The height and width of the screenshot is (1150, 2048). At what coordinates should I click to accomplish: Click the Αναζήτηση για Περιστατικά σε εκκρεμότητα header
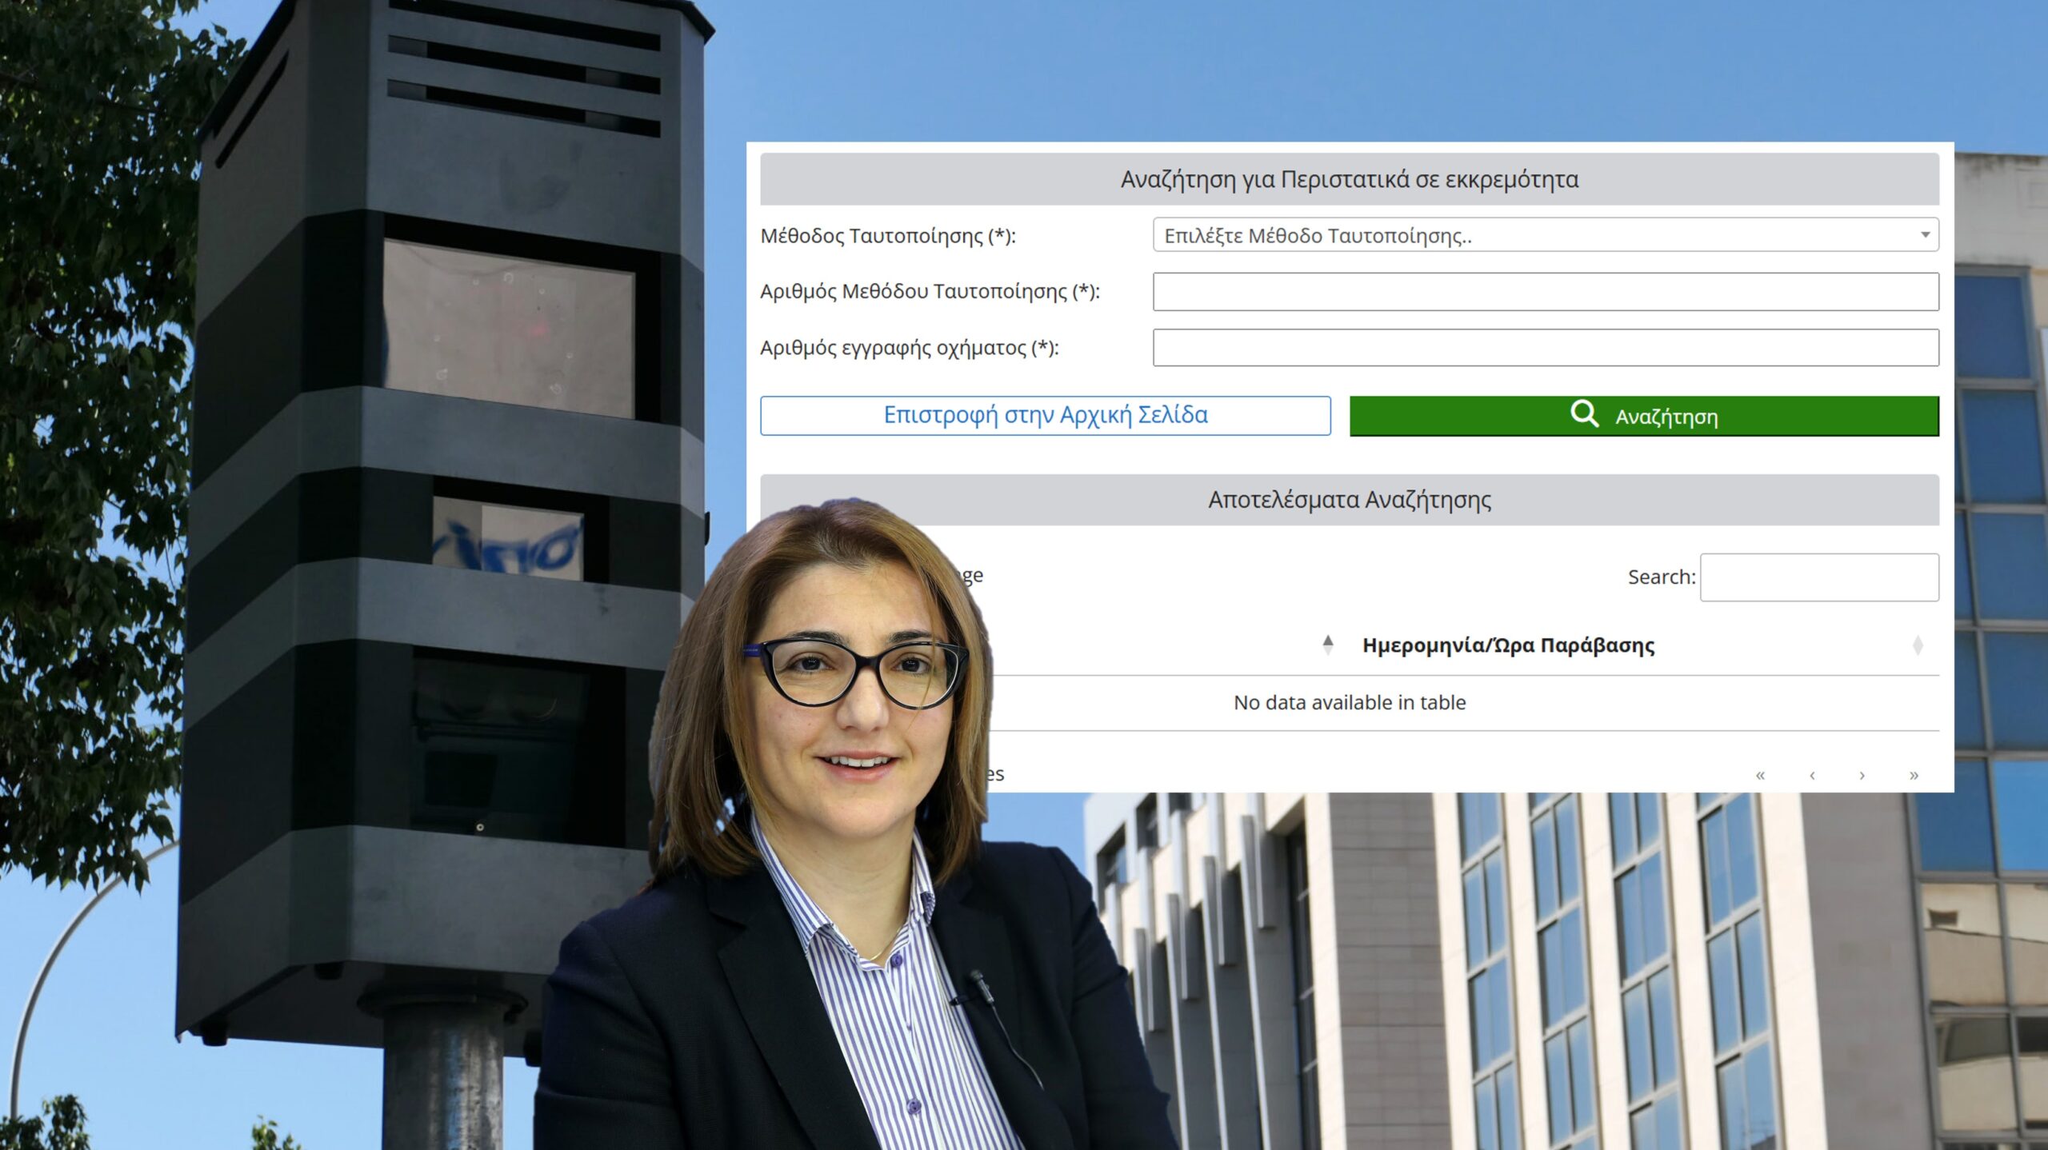click(1350, 179)
